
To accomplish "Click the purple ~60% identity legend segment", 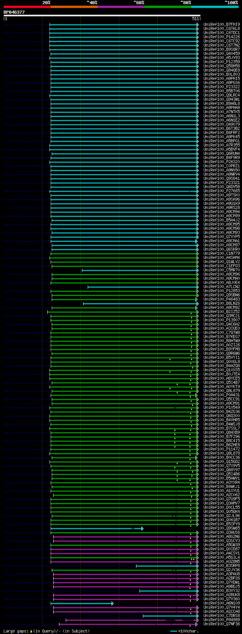I will 121,7.
